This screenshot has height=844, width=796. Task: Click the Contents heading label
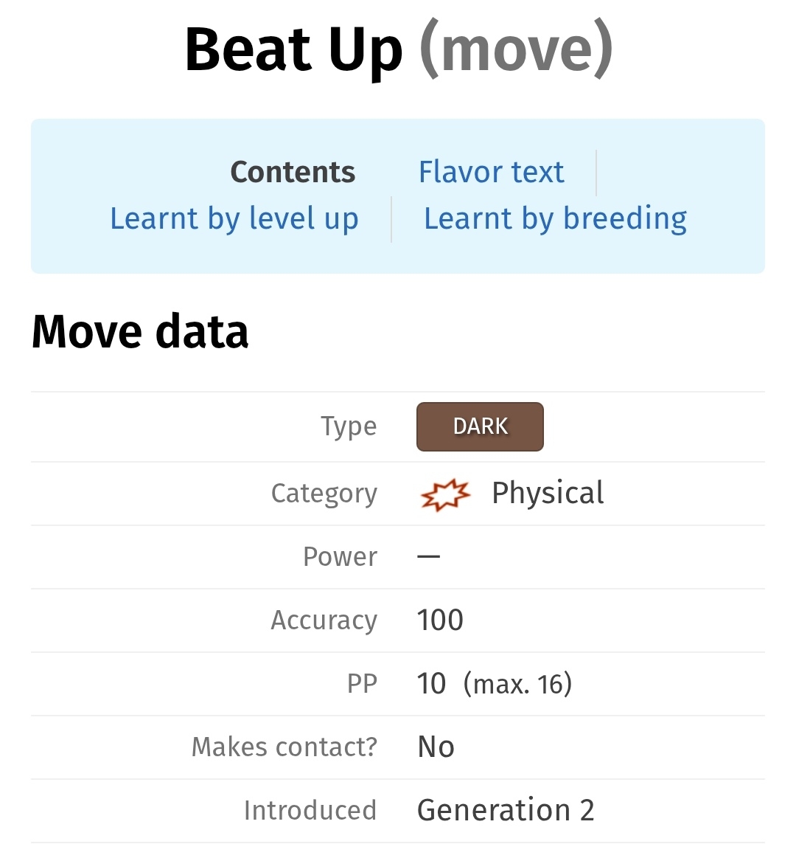tap(293, 172)
